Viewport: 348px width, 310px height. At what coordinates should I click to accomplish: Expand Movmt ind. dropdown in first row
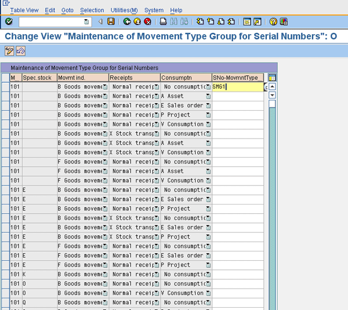coord(105,87)
